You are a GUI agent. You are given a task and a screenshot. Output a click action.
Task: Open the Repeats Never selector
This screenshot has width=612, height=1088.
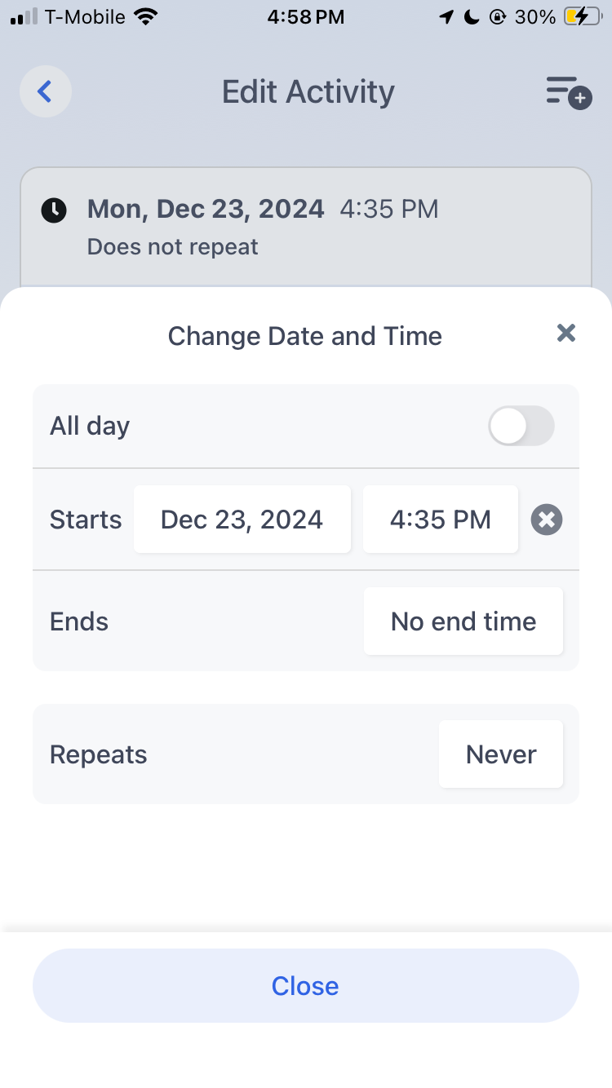(x=501, y=754)
